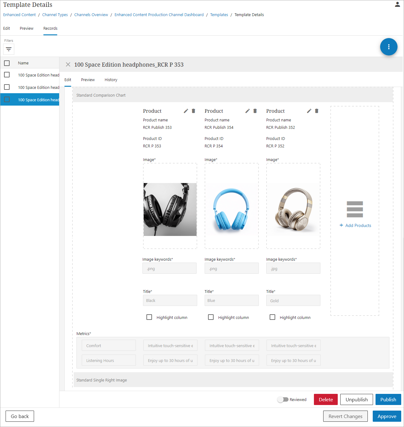This screenshot has width=404, height=427.
Task: Click the blue headphones image thumbnail
Action: [x=232, y=209]
